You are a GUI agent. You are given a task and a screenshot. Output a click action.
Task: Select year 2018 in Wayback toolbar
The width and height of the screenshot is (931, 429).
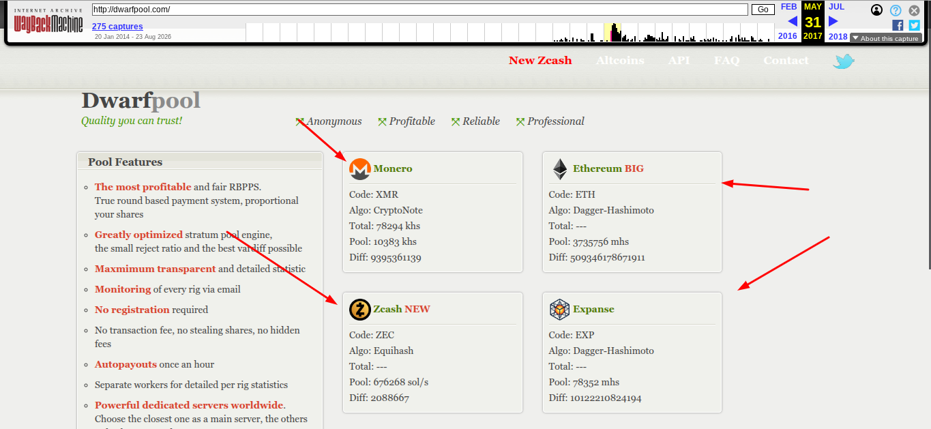pos(838,36)
